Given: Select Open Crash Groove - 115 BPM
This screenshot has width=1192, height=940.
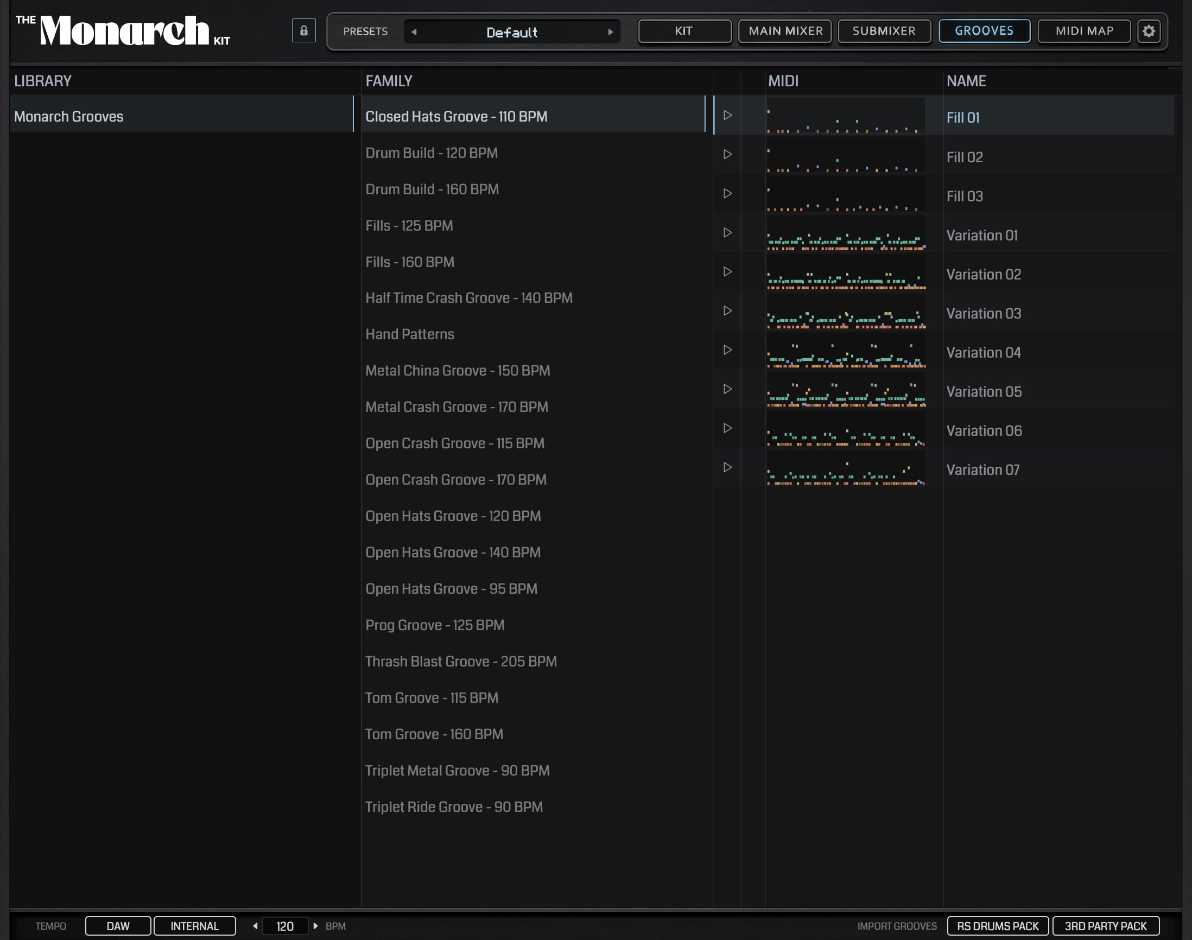Looking at the screenshot, I should [x=533, y=443].
